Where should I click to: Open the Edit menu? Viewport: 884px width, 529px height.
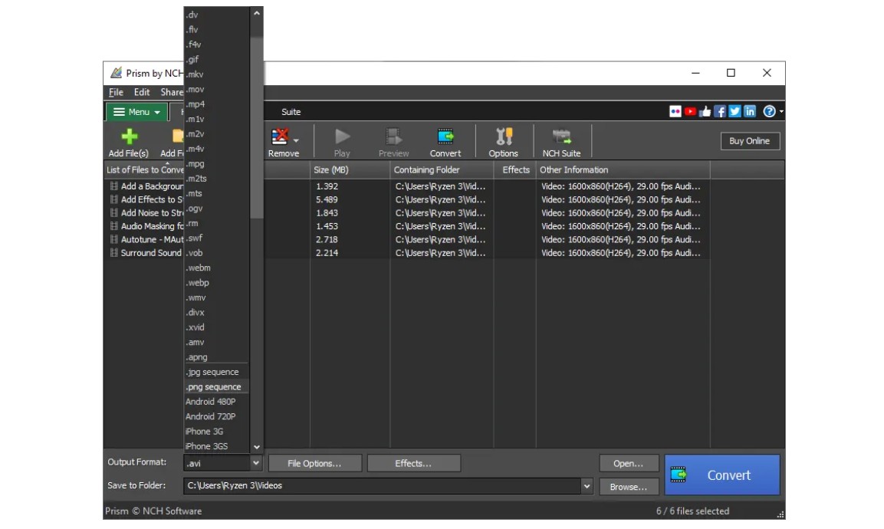(142, 92)
